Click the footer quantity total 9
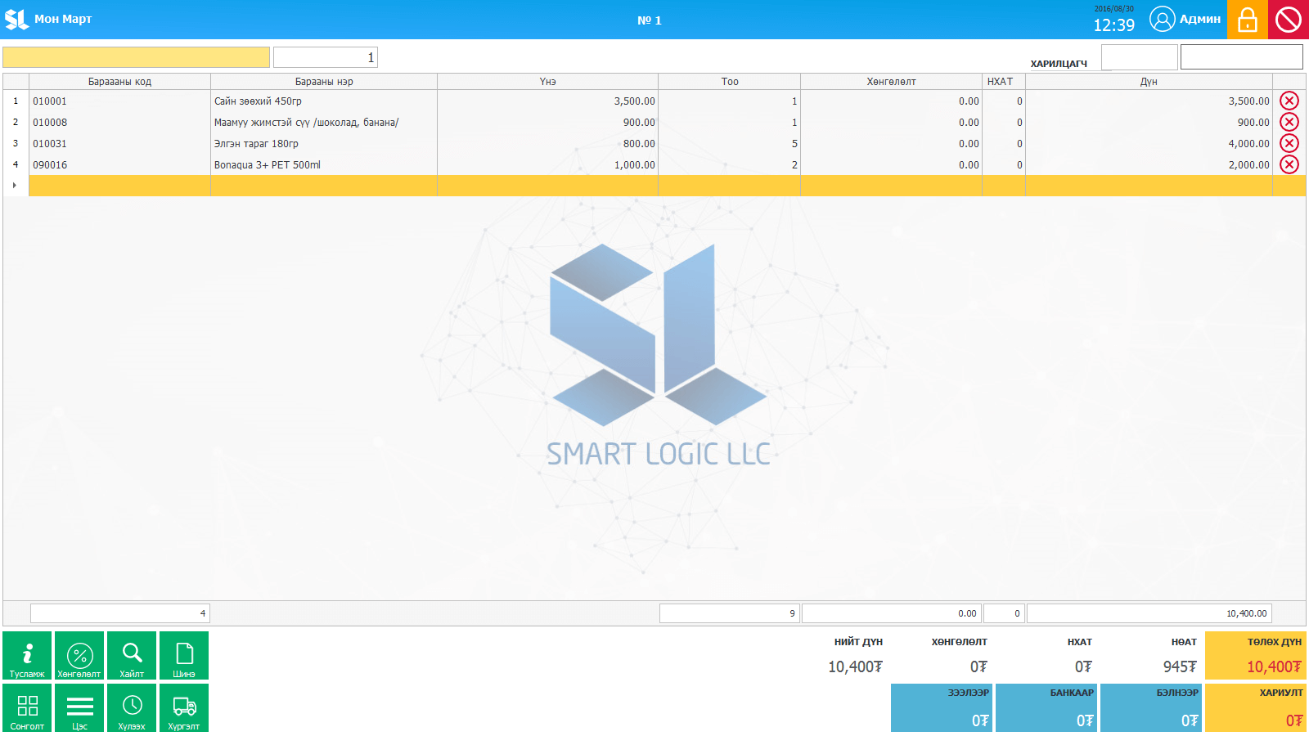Viewport: 1309px width, 736px height. click(x=729, y=613)
